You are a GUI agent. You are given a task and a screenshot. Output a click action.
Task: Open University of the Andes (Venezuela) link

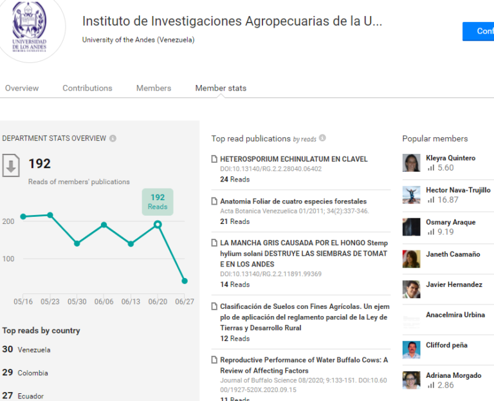point(138,40)
